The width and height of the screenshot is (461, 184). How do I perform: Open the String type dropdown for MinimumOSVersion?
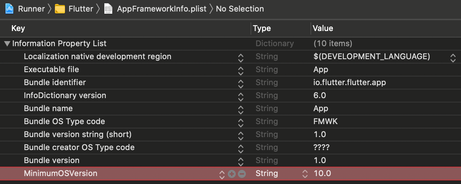(305, 174)
